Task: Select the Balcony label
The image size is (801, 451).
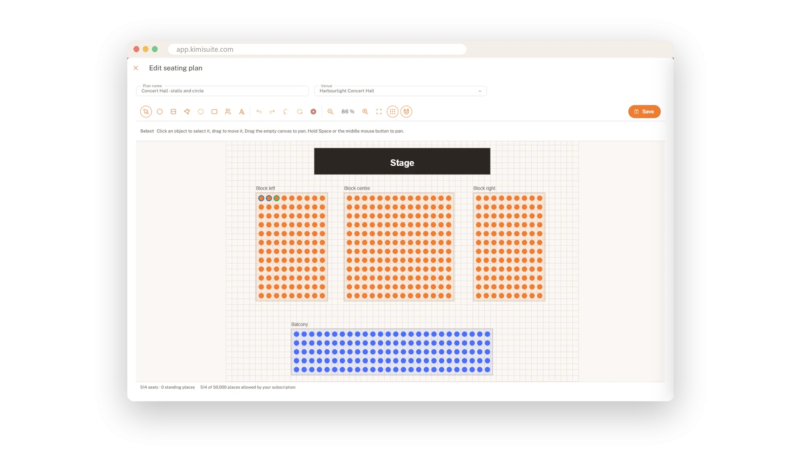Action: 300,324
